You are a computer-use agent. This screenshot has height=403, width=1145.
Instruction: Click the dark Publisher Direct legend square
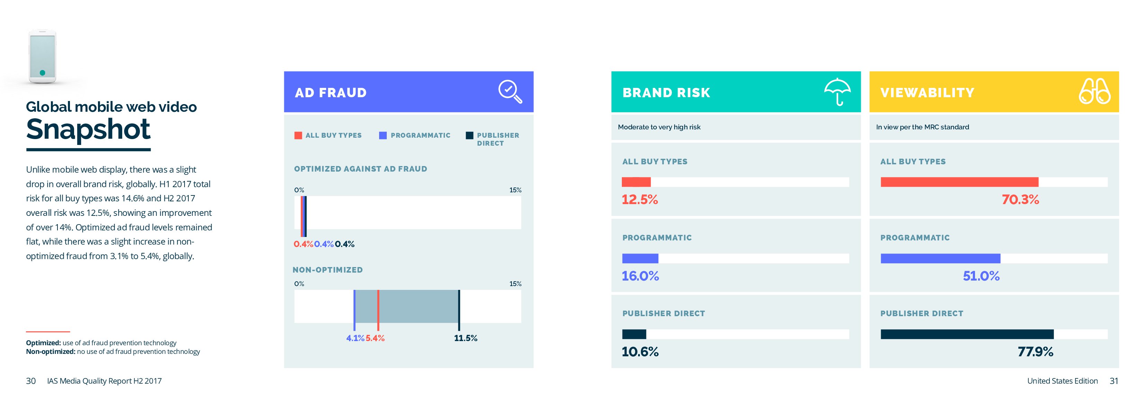click(469, 136)
